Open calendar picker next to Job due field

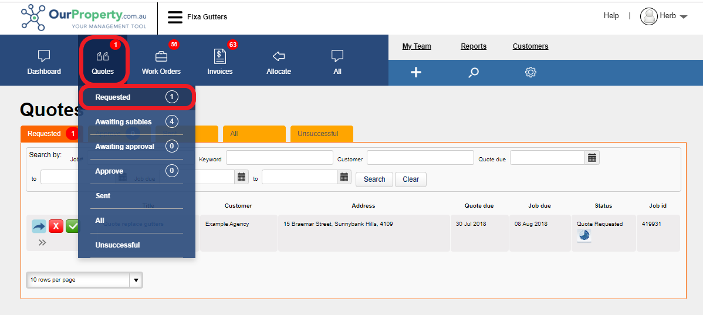(241, 177)
